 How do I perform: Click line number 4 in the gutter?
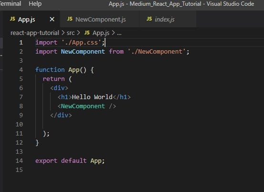(x=21, y=69)
